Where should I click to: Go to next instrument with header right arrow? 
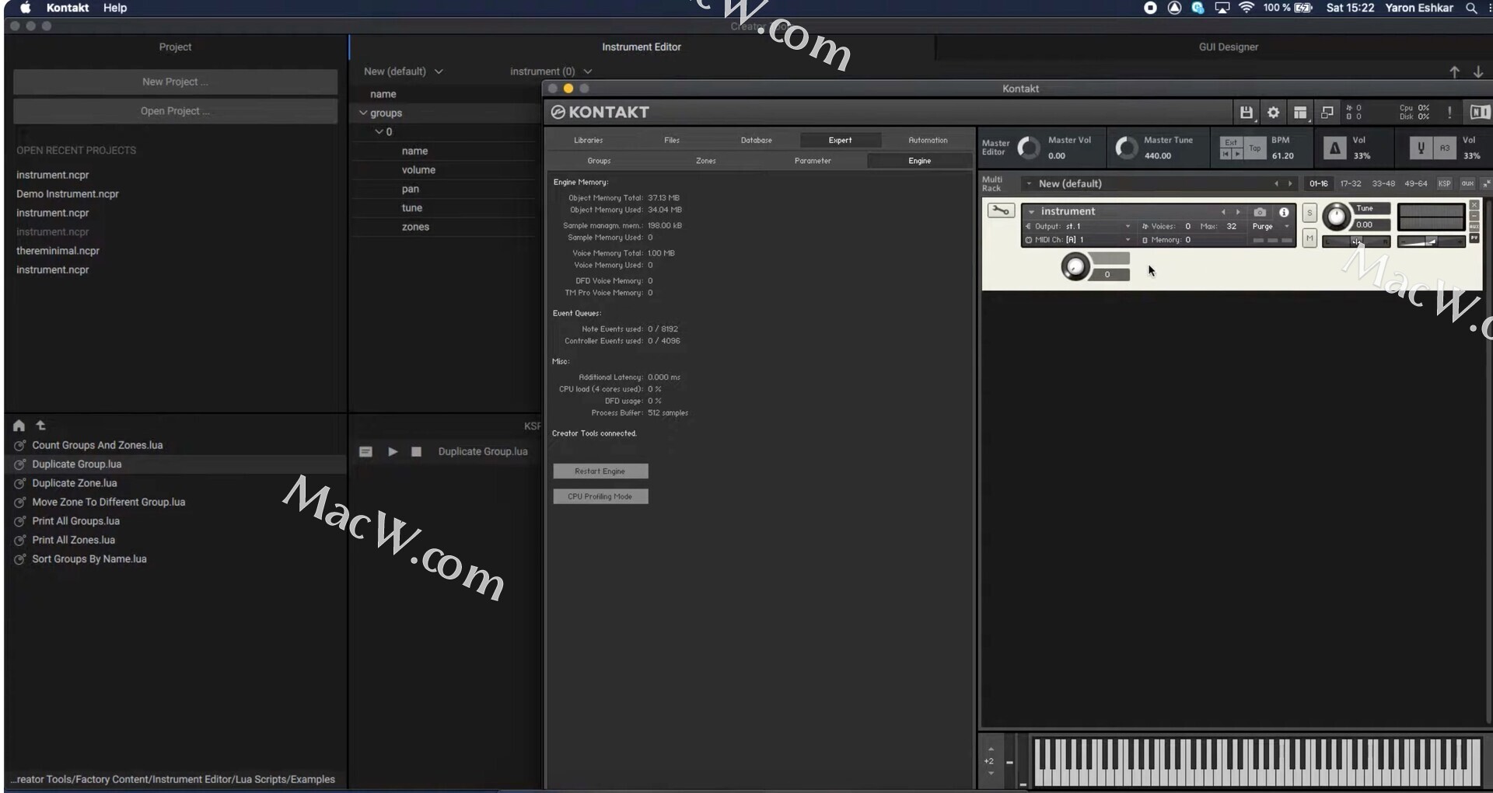pos(1238,212)
